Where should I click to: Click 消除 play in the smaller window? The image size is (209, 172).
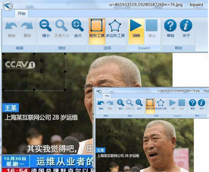click(x=173, y=105)
